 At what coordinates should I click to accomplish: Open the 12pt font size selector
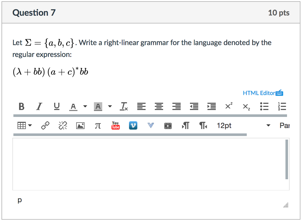[224, 125]
